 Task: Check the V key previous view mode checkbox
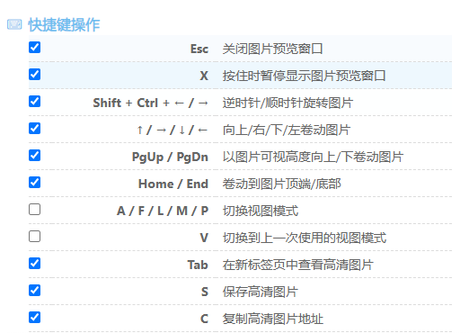(35, 237)
